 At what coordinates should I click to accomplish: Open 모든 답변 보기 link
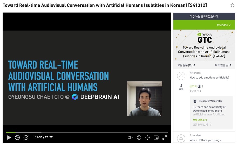(202, 125)
